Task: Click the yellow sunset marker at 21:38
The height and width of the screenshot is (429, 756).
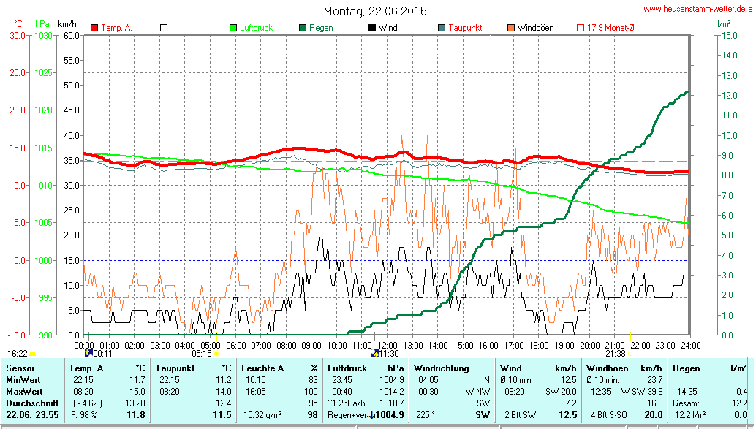Action: click(630, 354)
